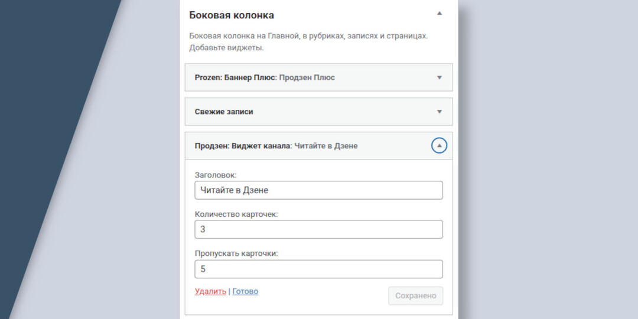Click the Количество карточек: label
Viewport: 638px width, 319px height.
coord(236,214)
